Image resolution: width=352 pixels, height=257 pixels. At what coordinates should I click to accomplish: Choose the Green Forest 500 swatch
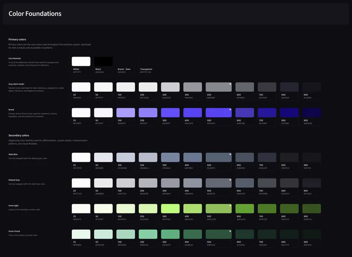(218, 234)
